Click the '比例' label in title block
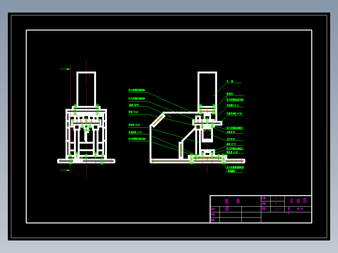The height and width of the screenshot is (253, 338). pos(263,198)
